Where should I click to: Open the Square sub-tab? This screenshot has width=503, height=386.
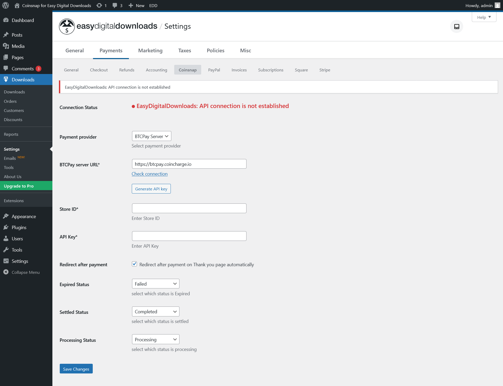[x=301, y=70]
